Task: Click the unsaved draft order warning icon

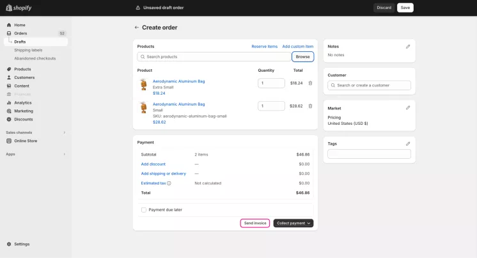Action: [138, 8]
